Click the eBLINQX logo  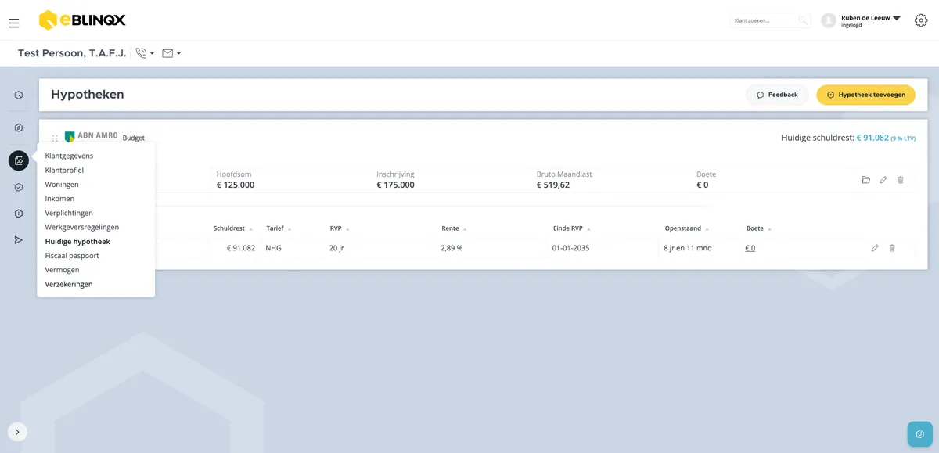click(82, 20)
